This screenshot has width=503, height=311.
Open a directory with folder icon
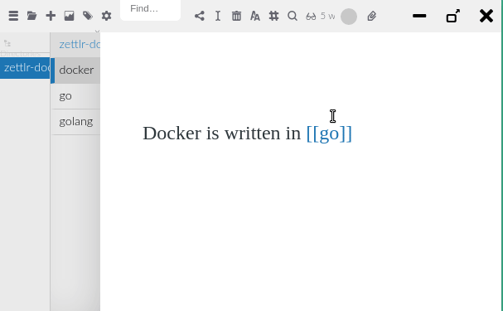[x=31, y=16]
